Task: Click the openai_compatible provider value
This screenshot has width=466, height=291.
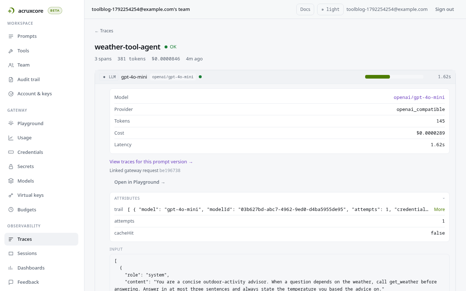Action: tap(420, 109)
